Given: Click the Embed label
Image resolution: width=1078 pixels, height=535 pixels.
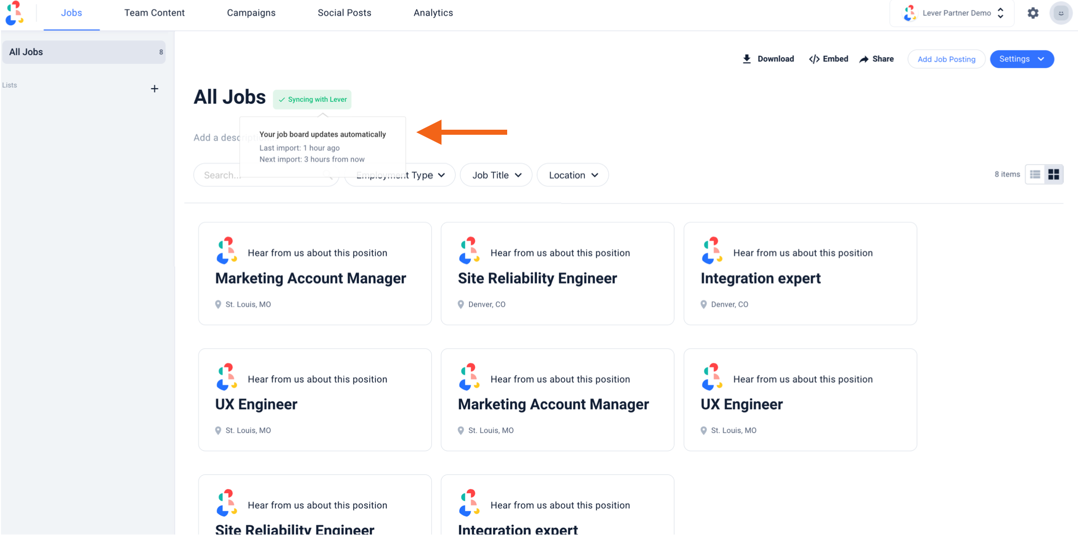Looking at the screenshot, I should 836,59.
